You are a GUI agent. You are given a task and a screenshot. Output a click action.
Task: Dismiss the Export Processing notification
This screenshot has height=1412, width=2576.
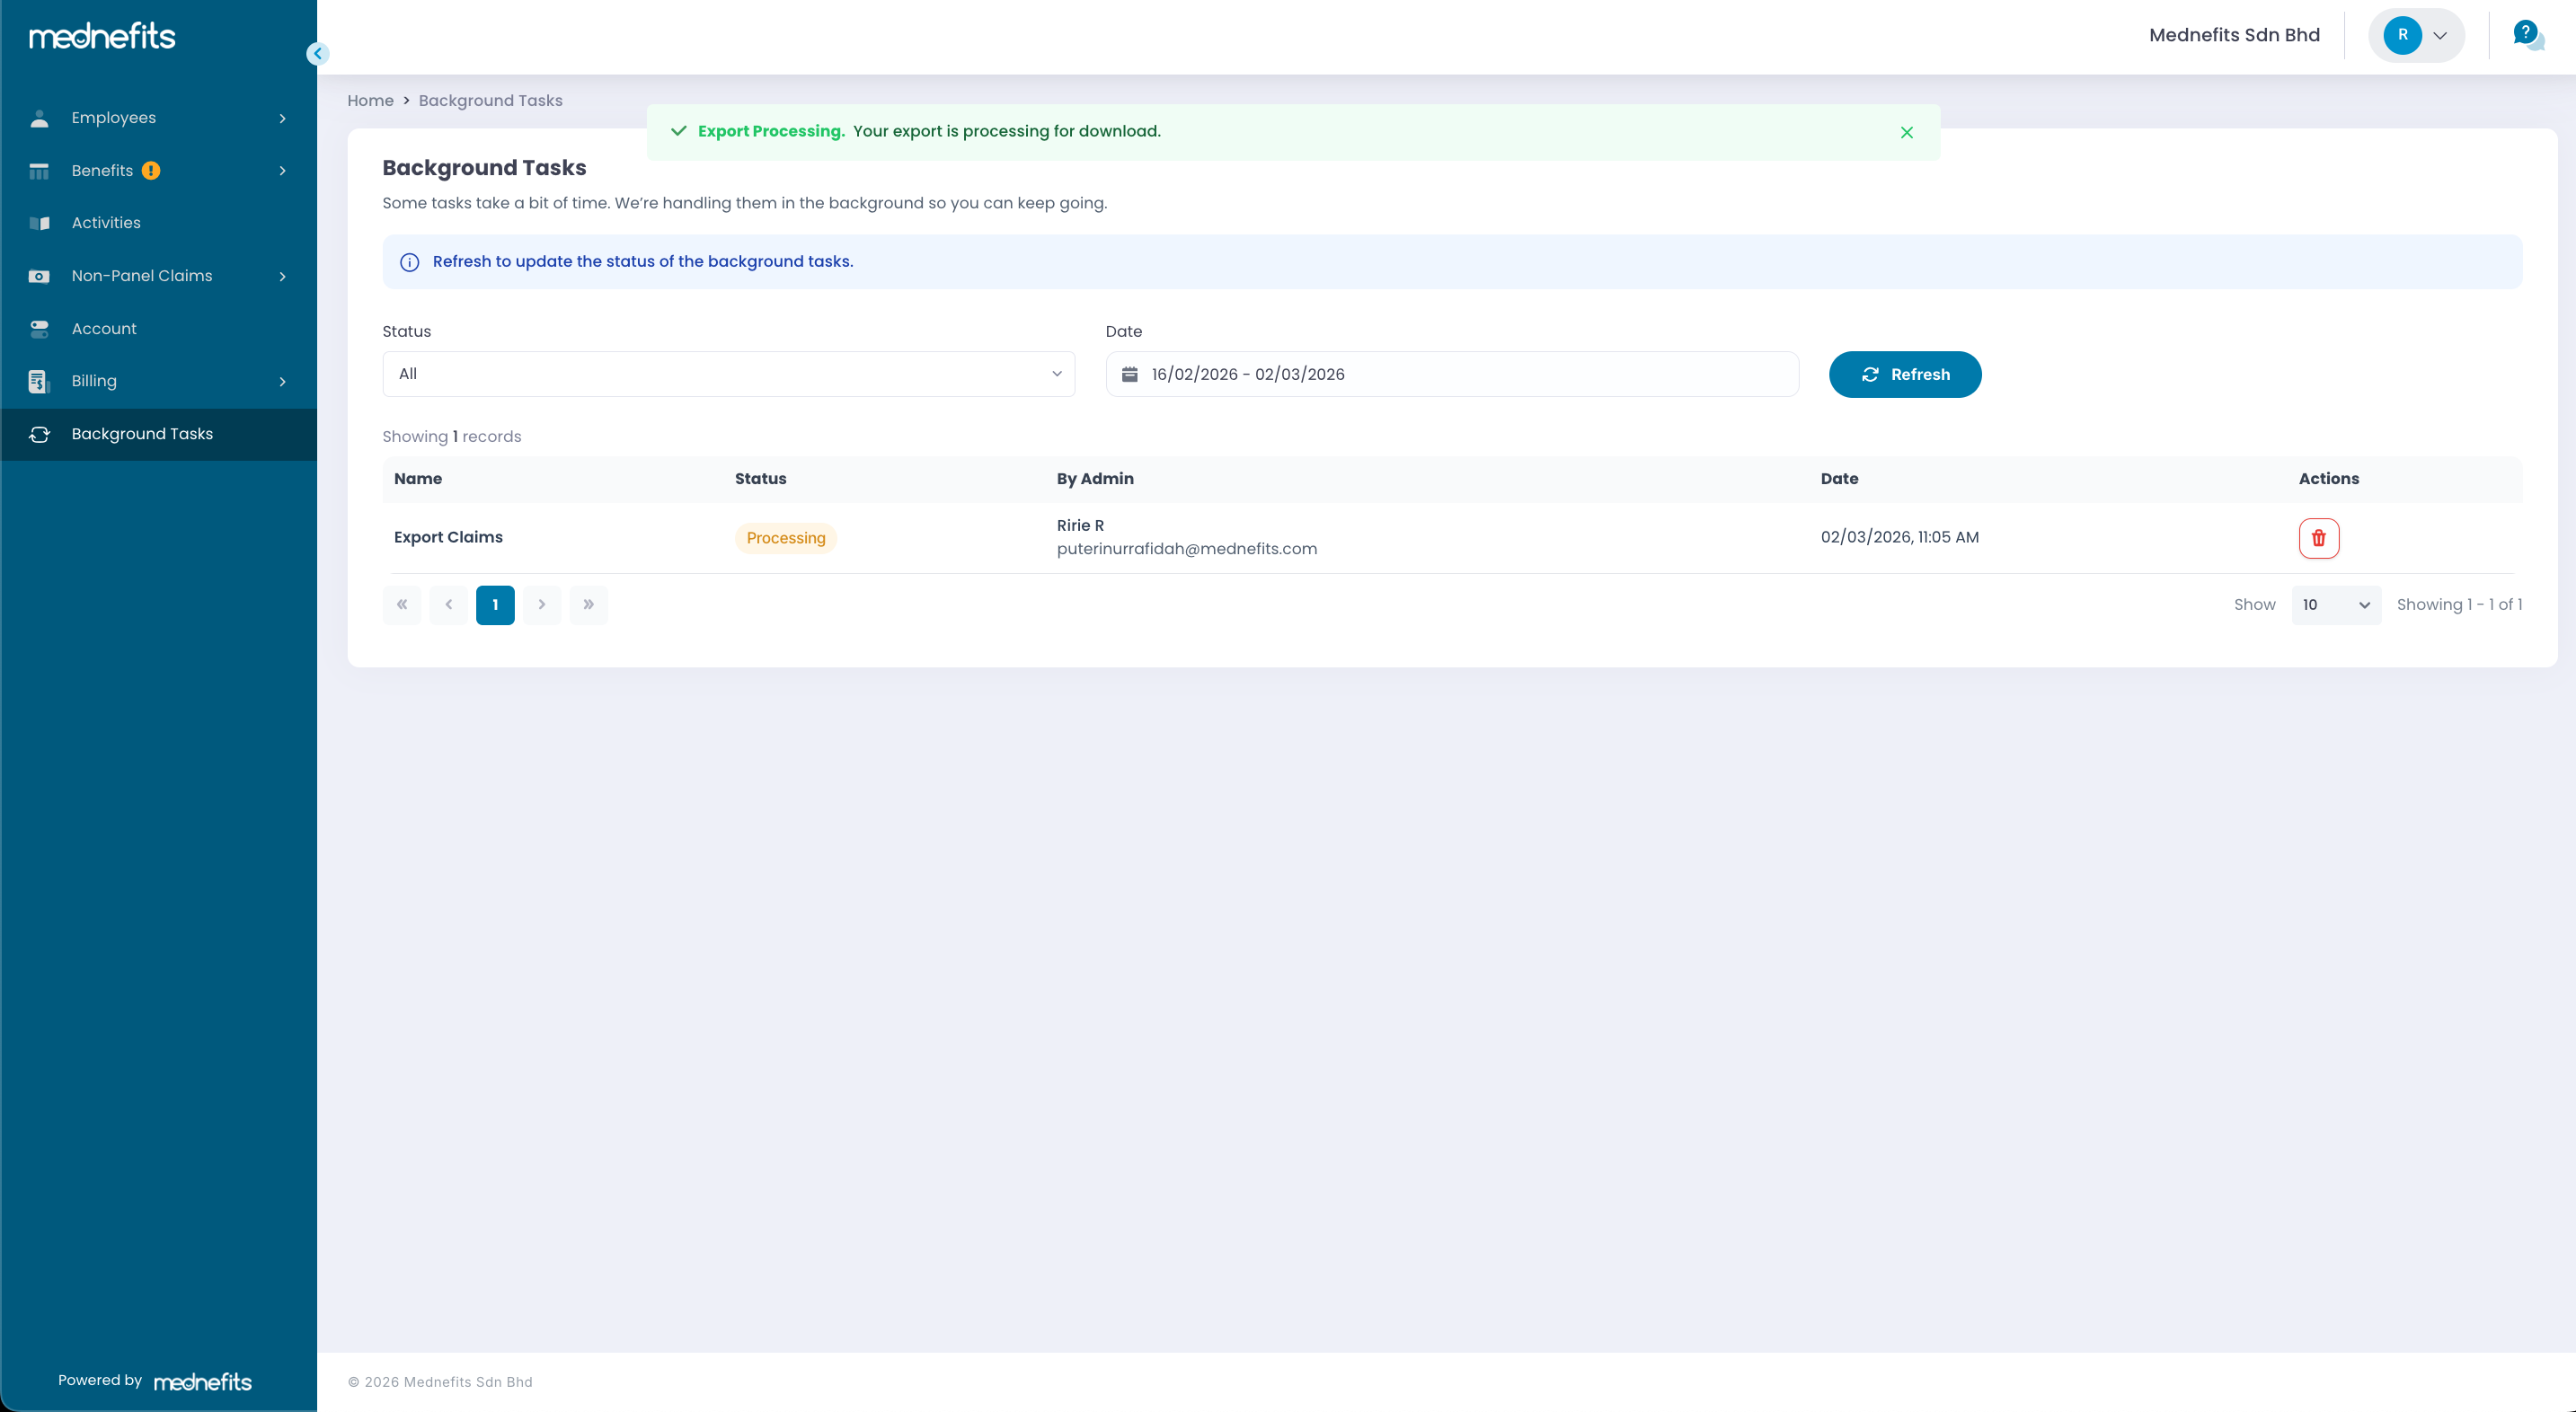[x=1906, y=132]
